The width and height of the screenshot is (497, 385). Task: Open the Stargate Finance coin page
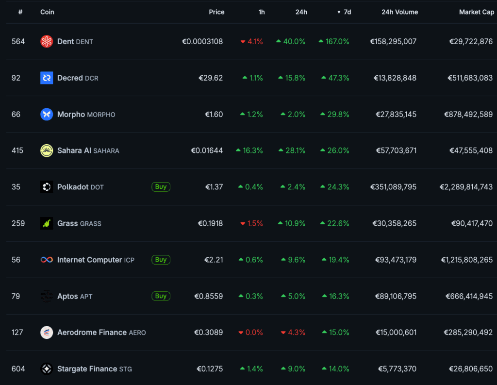[94, 369]
